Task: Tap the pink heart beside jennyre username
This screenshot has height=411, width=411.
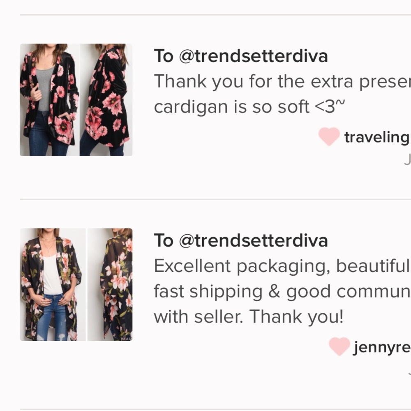Action: 339,346
